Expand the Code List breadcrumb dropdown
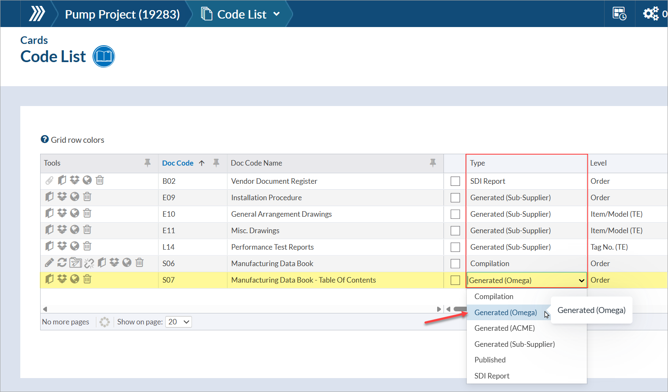The width and height of the screenshot is (668, 392). click(x=277, y=14)
